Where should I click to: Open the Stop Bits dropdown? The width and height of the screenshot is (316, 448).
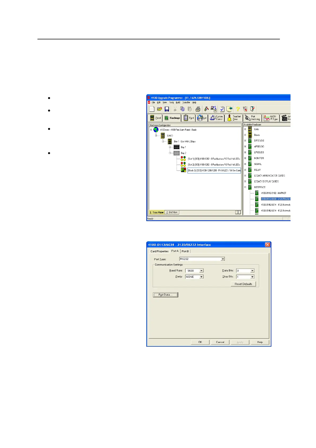click(252, 277)
